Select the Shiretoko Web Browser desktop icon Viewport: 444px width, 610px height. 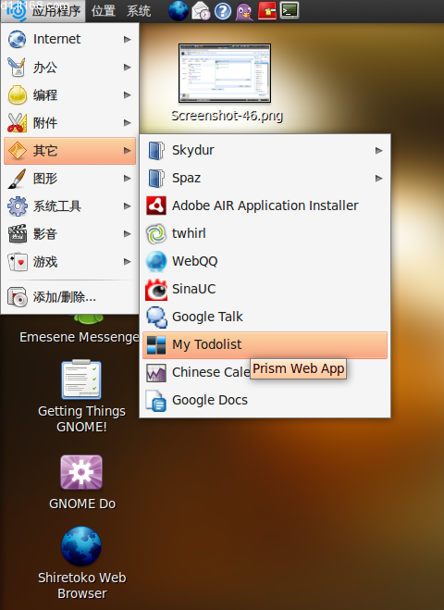tap(81, 546)
